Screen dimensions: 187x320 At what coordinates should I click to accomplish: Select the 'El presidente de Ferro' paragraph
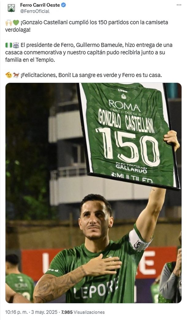[89, 52]
